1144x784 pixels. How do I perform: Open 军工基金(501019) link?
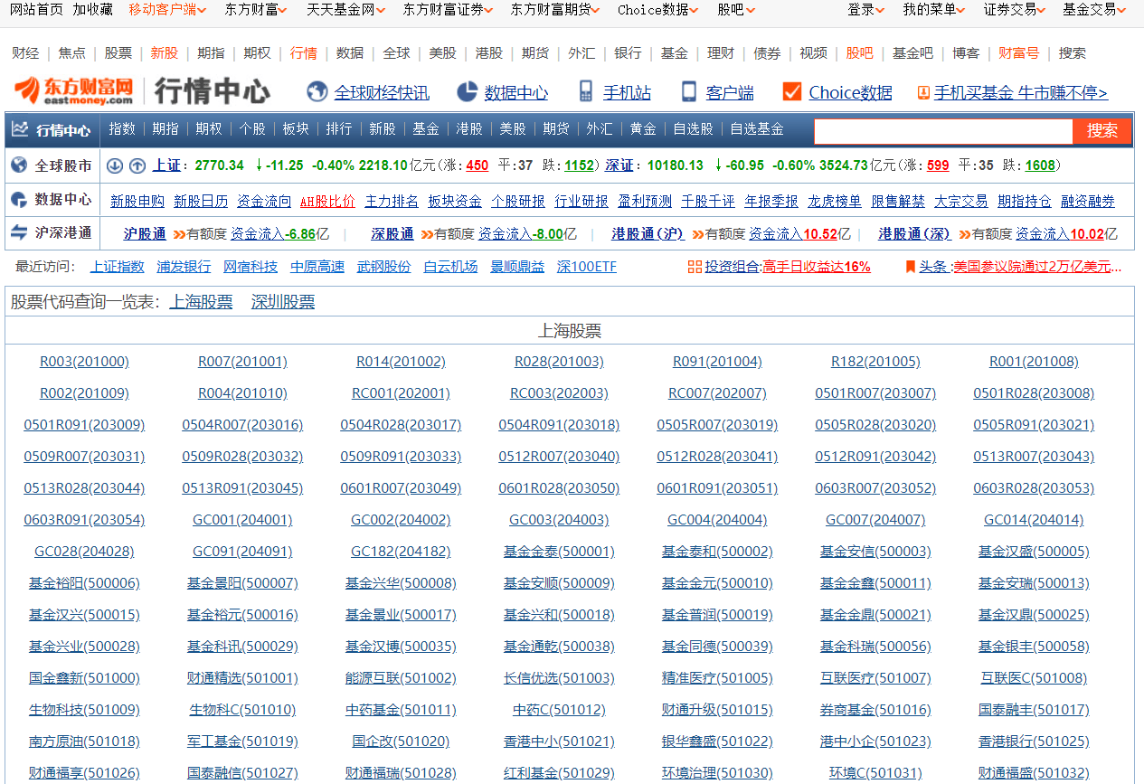(242, 741)
